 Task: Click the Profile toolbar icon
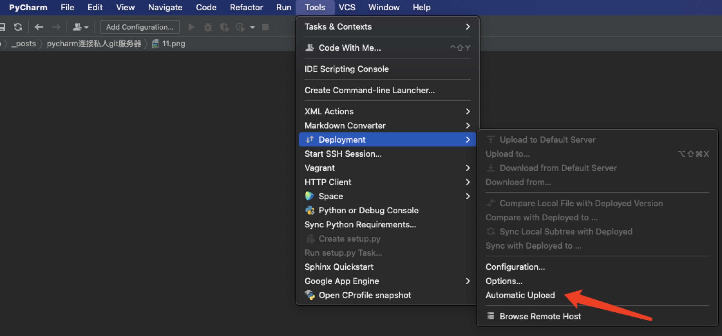pos(240,27)
